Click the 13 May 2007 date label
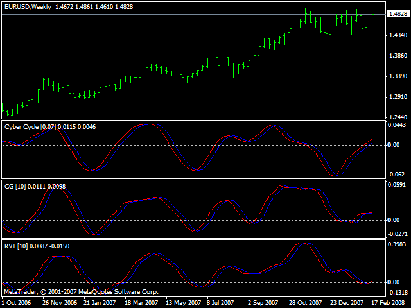 [183, 303]
